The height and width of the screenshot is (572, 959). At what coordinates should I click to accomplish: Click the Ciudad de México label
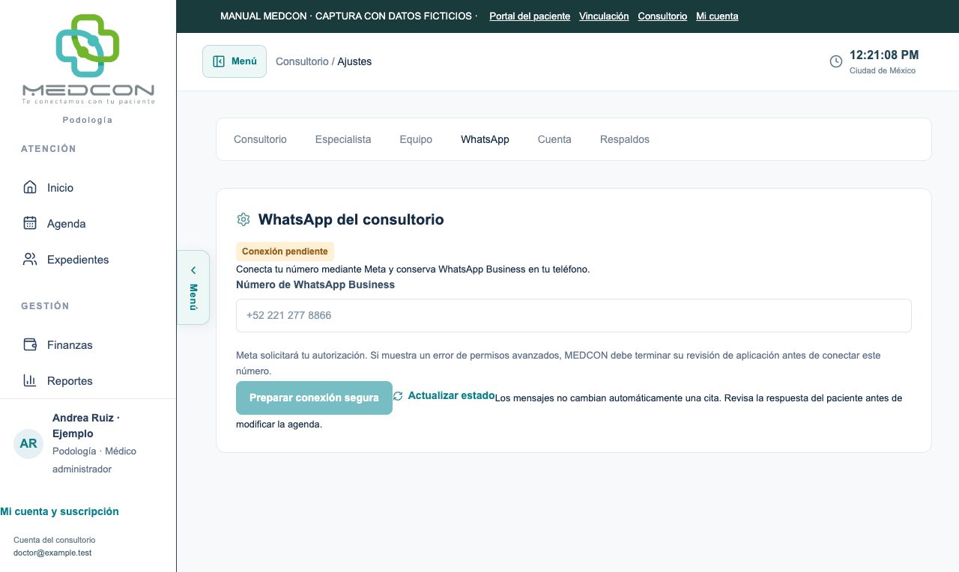883,70
